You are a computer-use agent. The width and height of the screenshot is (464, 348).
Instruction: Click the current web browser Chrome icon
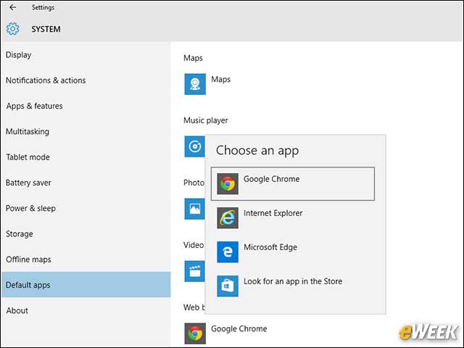coord(195,333)
